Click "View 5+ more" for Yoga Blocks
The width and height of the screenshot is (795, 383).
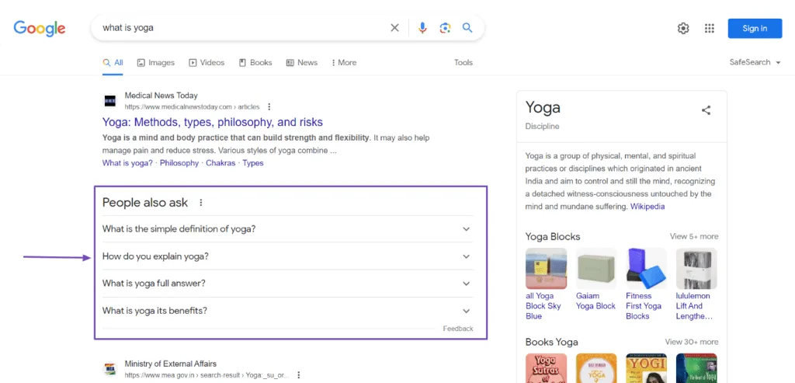pyautogui.click(x=694, y=236)
